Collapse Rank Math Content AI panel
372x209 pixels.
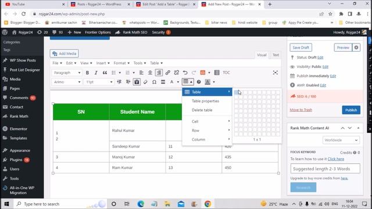coord(358,128)
